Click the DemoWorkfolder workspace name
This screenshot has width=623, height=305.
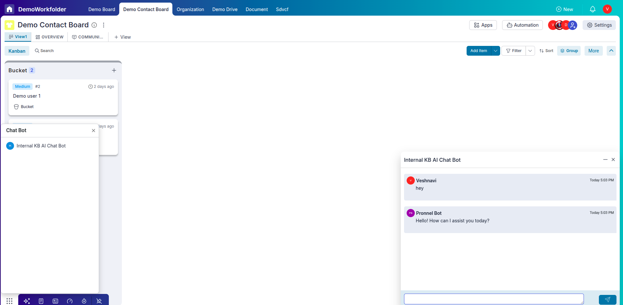click(x=42, y=9)
